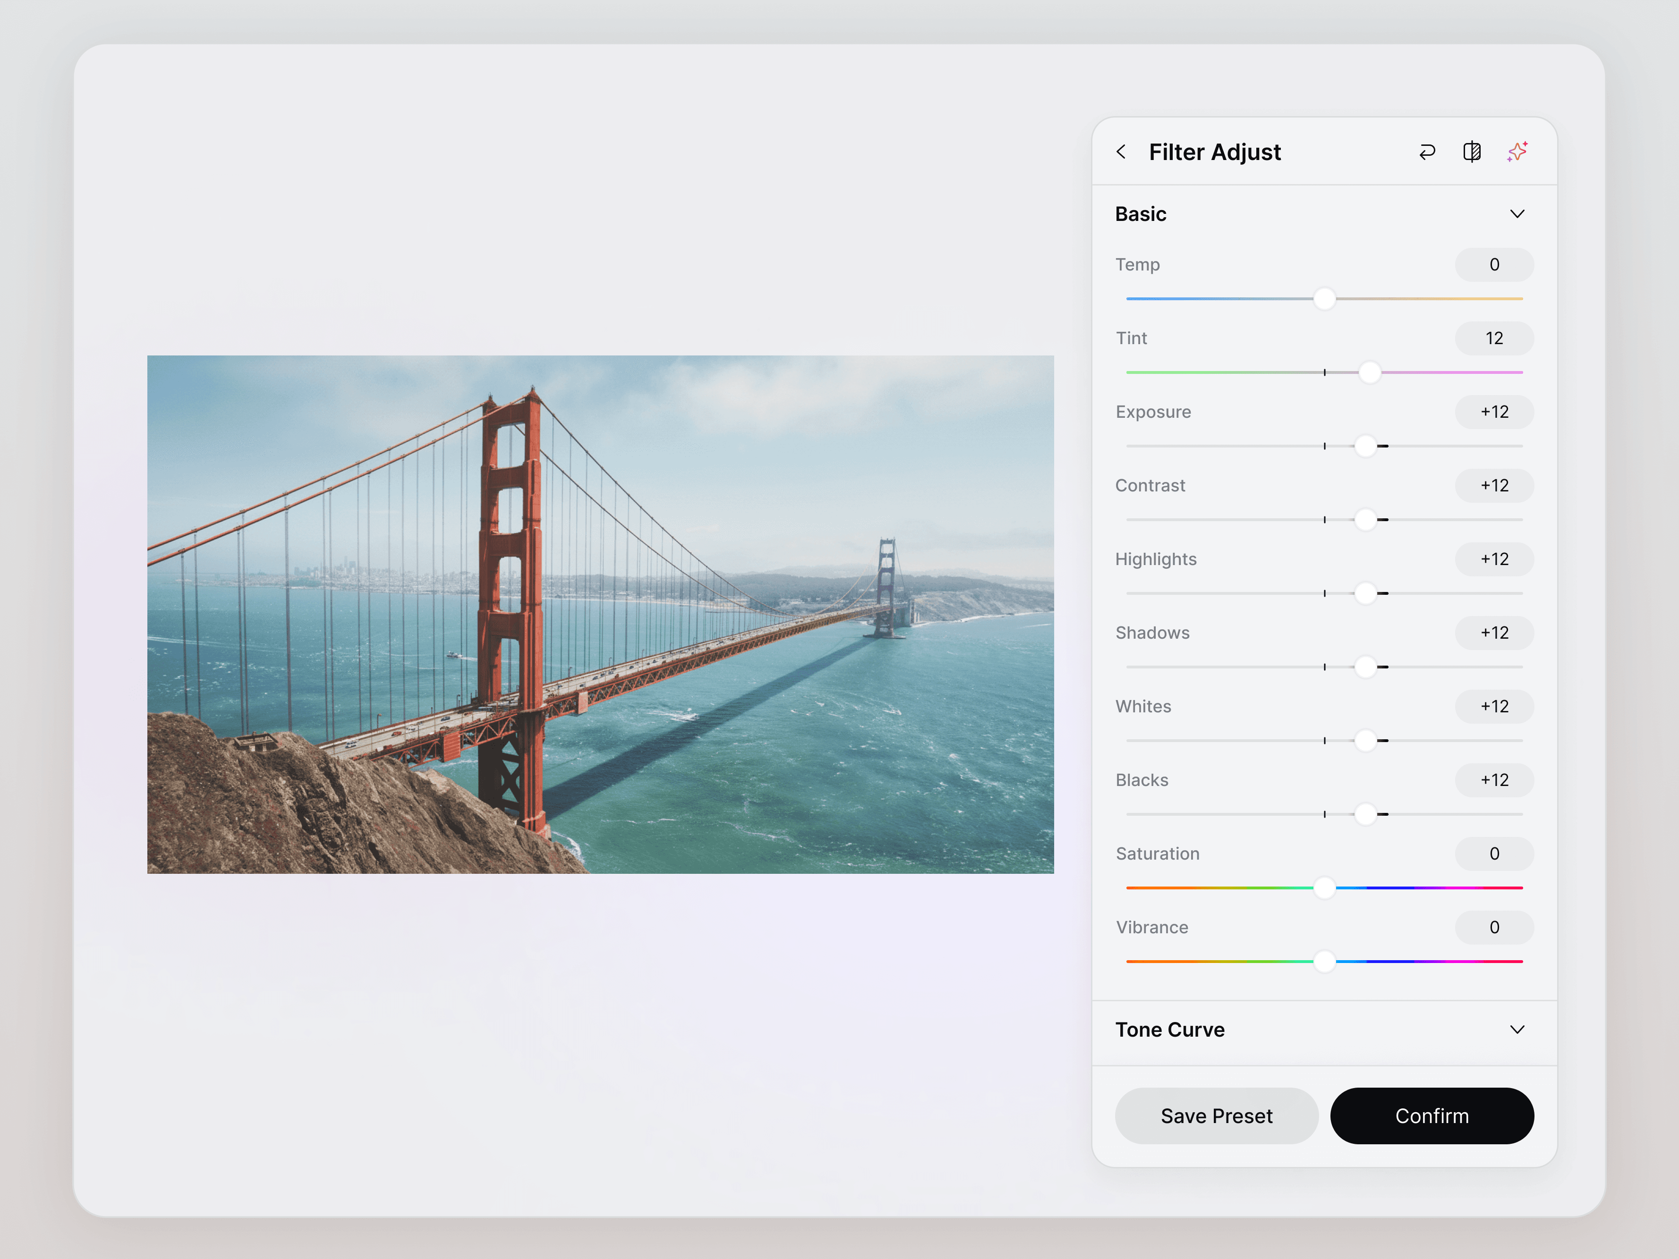Collapse the Basic section chevron
The width and height of the screenshot is (1679, 1259).
(1517, 214)
